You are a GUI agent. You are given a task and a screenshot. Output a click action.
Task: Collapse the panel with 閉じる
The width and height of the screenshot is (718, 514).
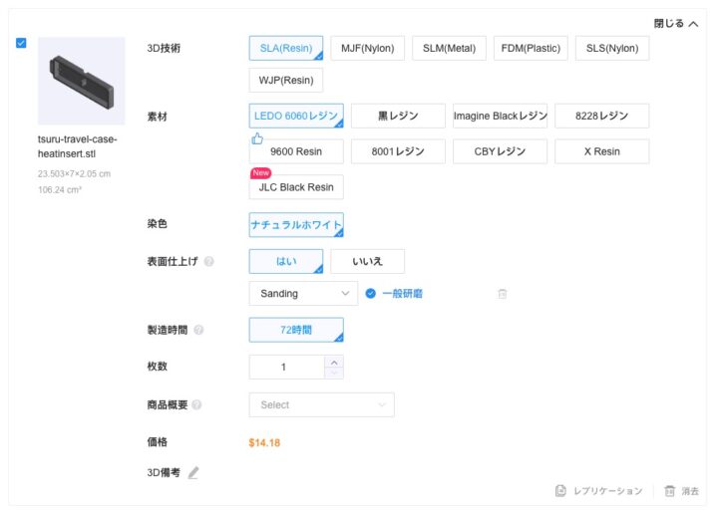point(675,23)
